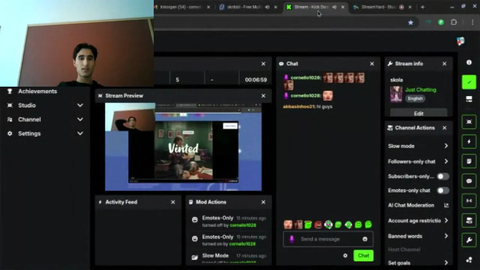
Task: Toggle the Stream Preview panel icon in right toolbar
Action: coord(469,122)
